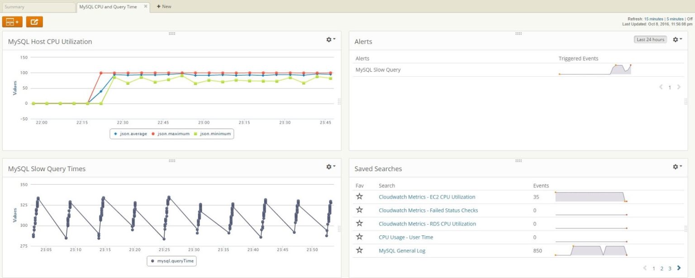Star the Cloudwatch Metrics - EC2 CPU Utilization search
The width and height of the screenshot is (695, 278).
[x=359, y=197]
